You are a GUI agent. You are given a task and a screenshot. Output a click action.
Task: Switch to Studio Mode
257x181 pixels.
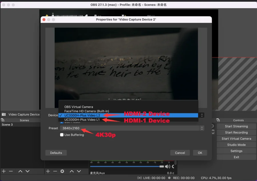point(236,145)
